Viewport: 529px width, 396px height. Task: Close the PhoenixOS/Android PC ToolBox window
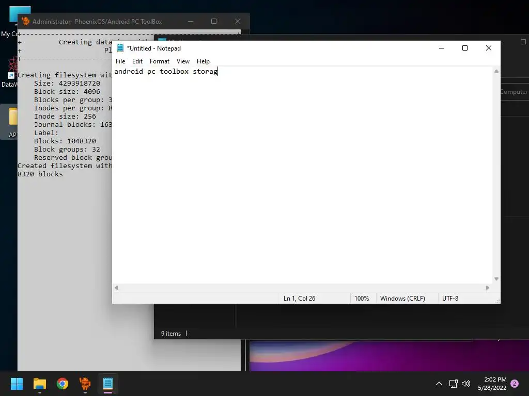coord(238,21)
